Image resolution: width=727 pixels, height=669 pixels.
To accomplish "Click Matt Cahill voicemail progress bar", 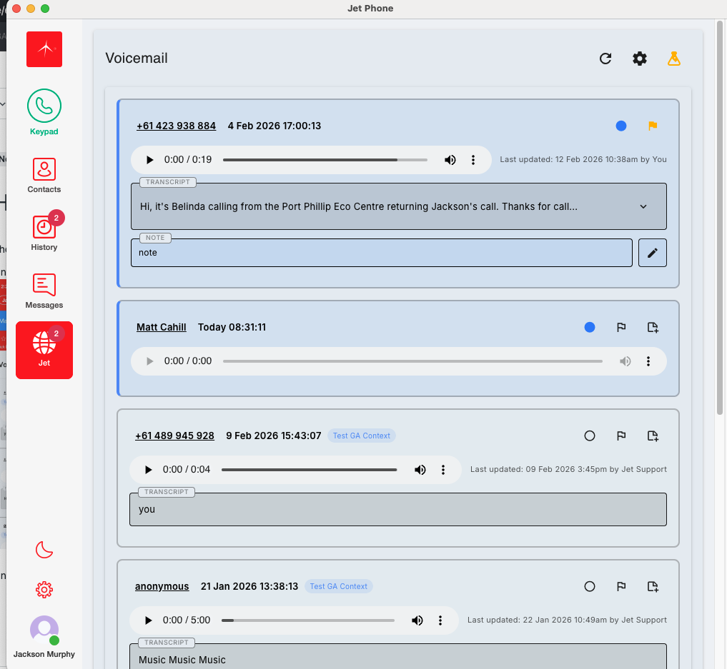I will click(x=412, y=361).
